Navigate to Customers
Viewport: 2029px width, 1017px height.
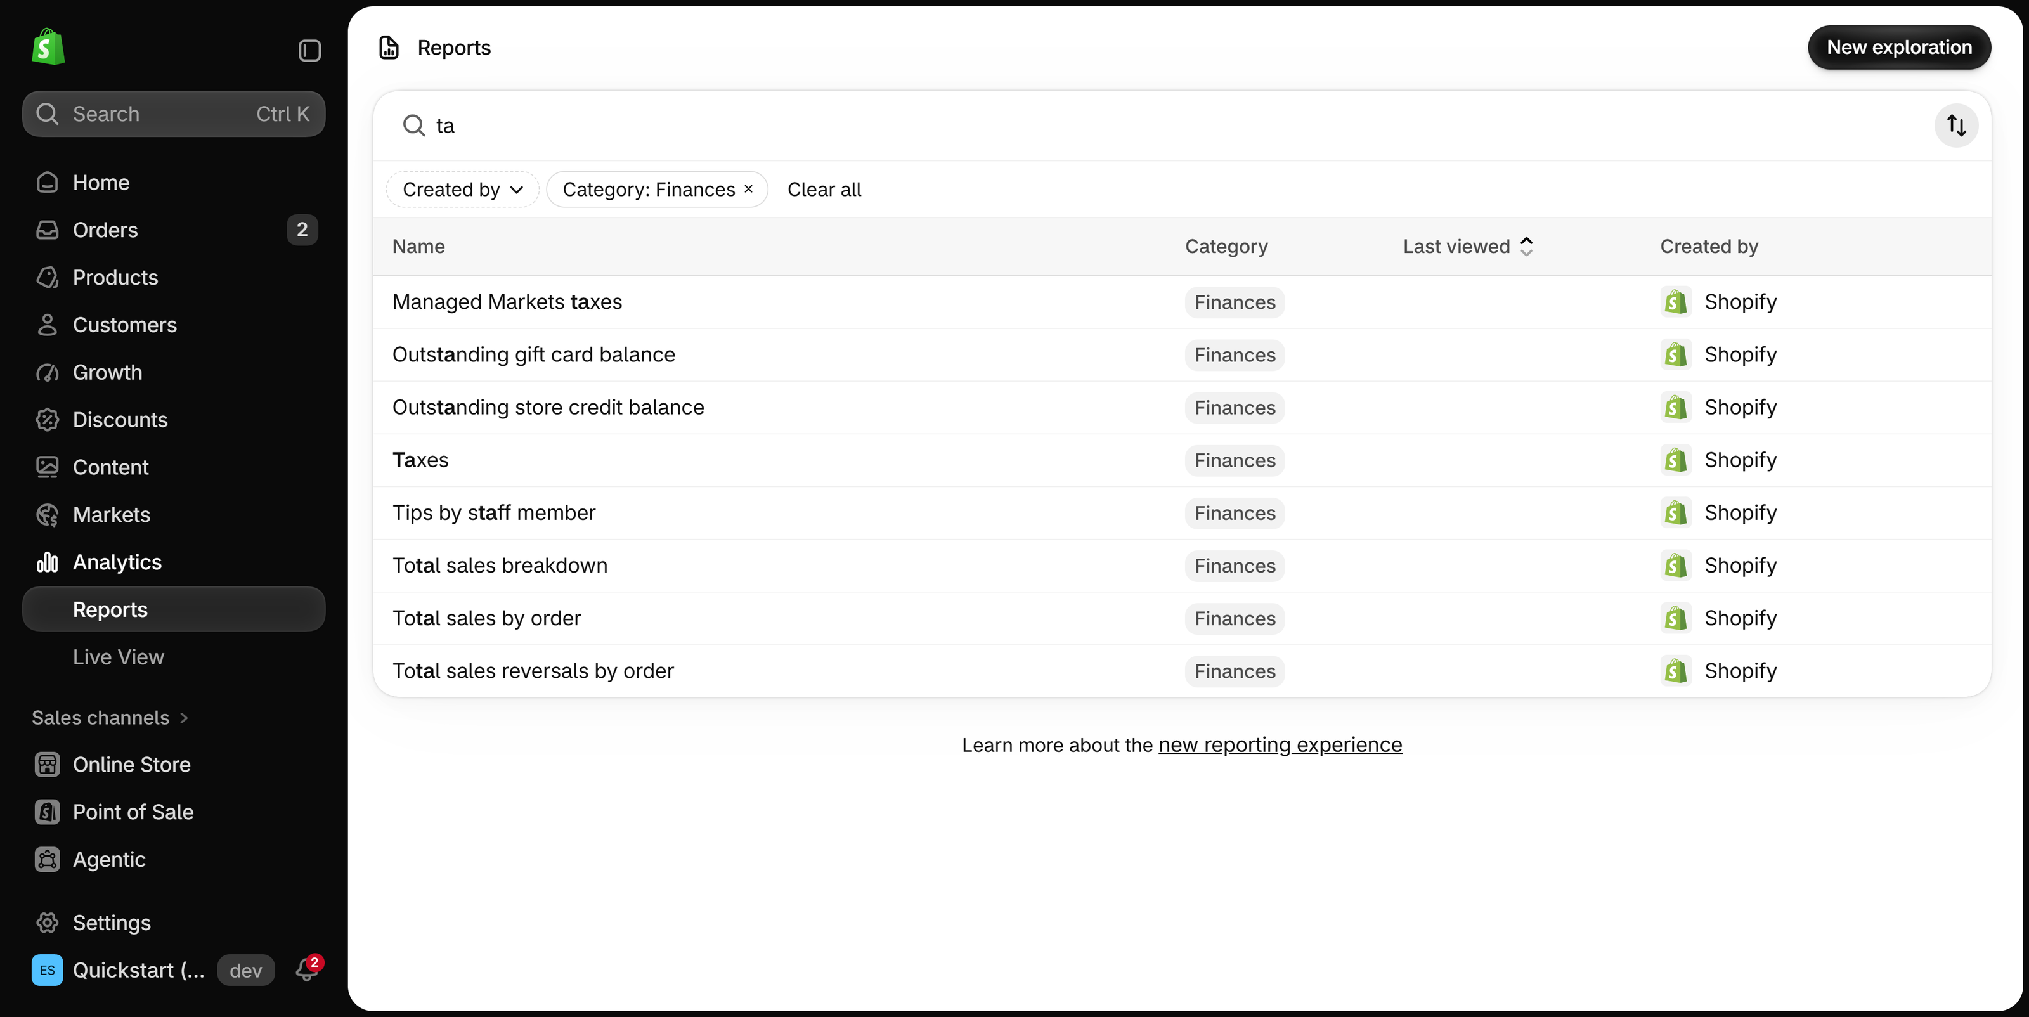click(173, 325)
